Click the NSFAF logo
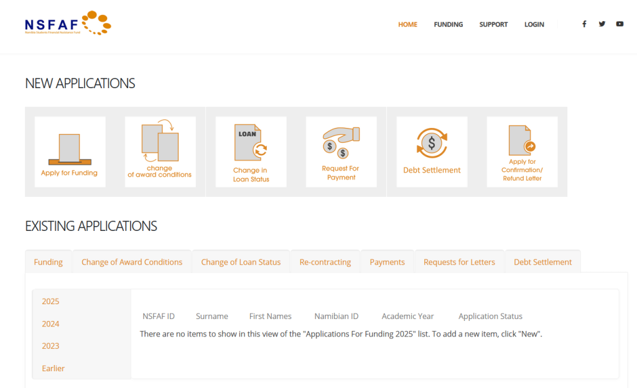Screen dimensions: 637x388 [68, 24]
